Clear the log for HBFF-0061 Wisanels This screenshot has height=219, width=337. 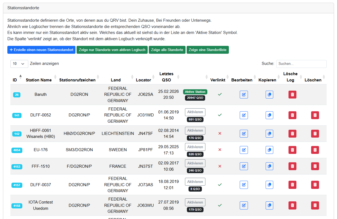click(x=292, y=134)
